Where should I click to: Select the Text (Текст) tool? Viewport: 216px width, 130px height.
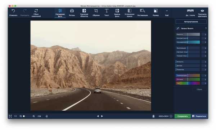107,13
